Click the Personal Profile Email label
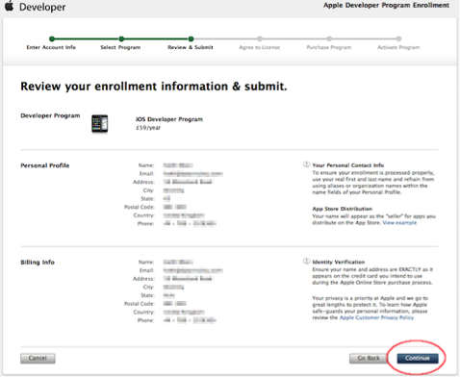 tap(147, 173)
